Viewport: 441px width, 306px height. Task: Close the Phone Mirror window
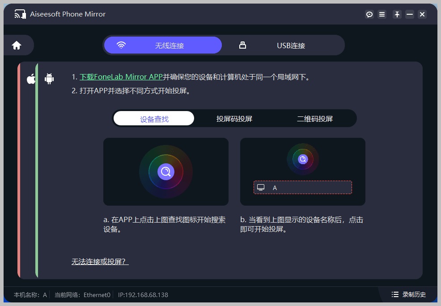422,14
